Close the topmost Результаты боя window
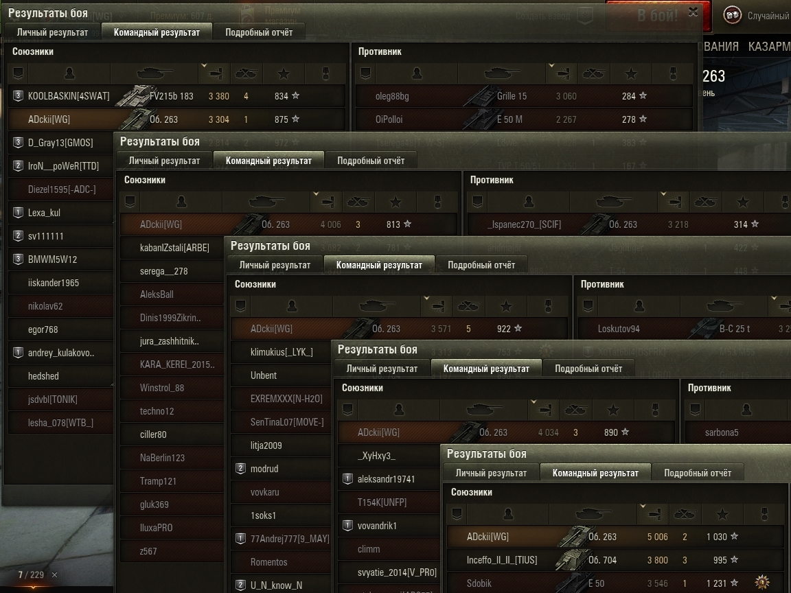 [x=693, y=12]
